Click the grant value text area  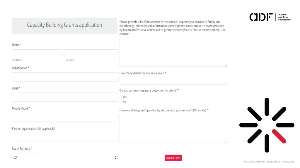tap(173, 128)
